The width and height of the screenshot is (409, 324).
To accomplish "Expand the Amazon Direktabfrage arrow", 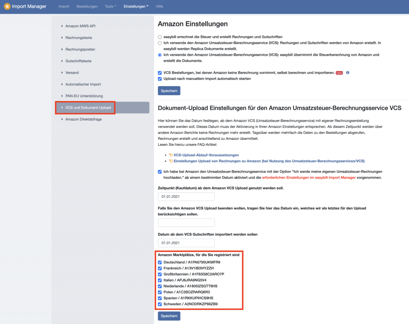I will (x=62, y=119).
